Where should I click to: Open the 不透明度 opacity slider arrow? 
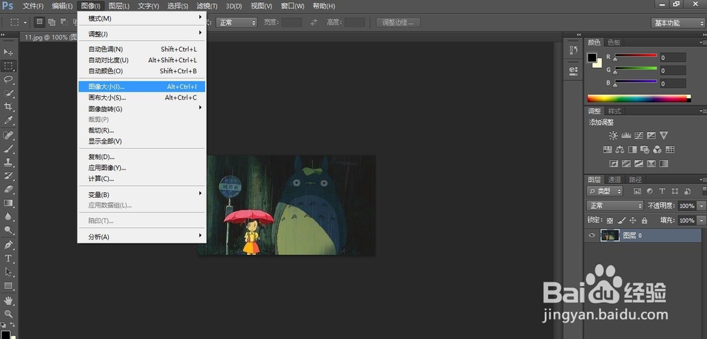click(701, 206)
